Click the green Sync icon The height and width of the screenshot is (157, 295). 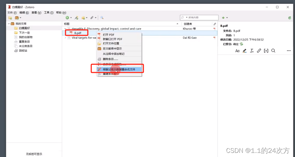[290, 18]
